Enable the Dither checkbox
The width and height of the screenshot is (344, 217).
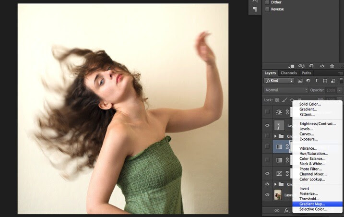tap(267, 2)
